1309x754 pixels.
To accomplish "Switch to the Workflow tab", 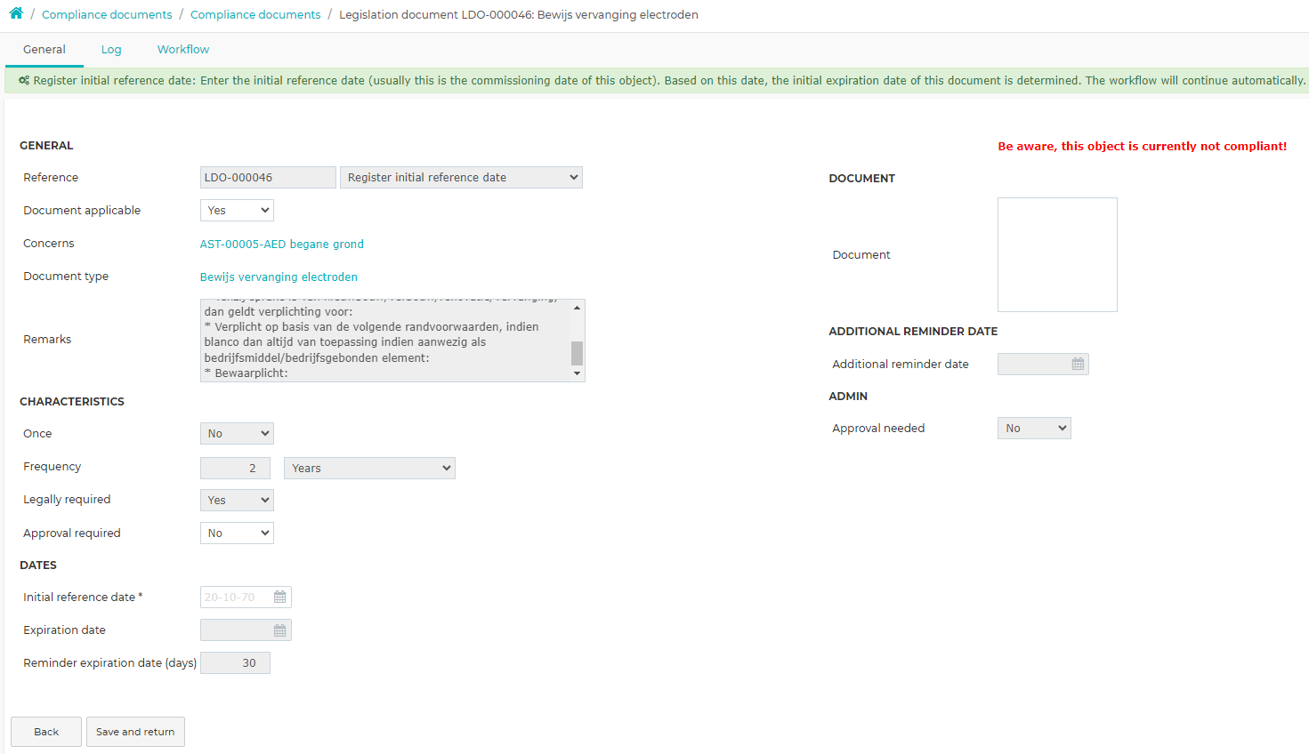I will (x=183, y=50).
